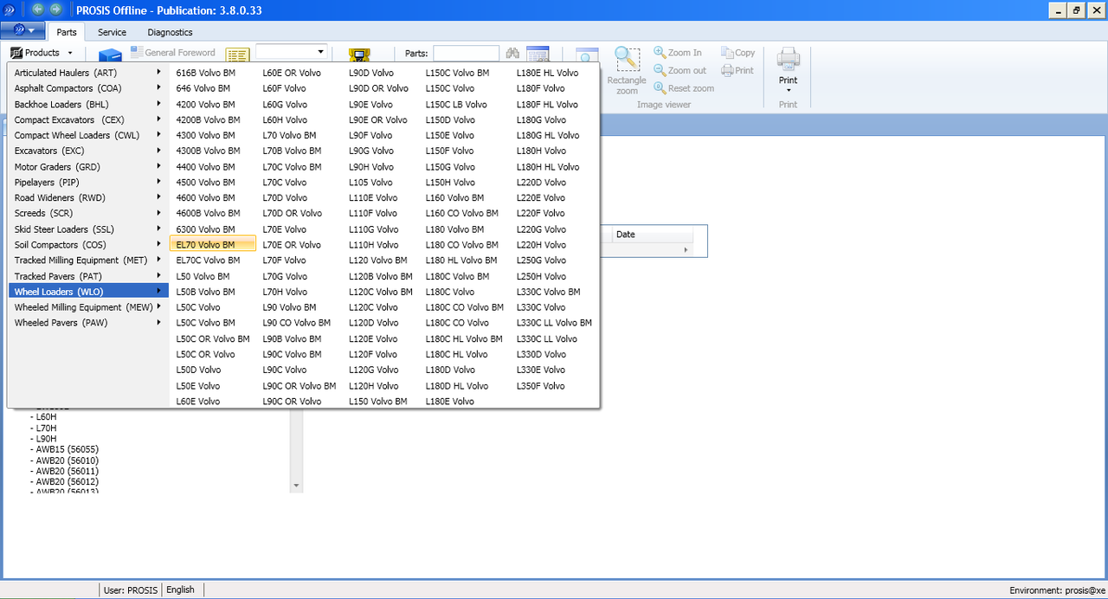Select Pipelayers (PIP) menu item
This screenshot has height=599, width=1108.
tap(88, 183)
